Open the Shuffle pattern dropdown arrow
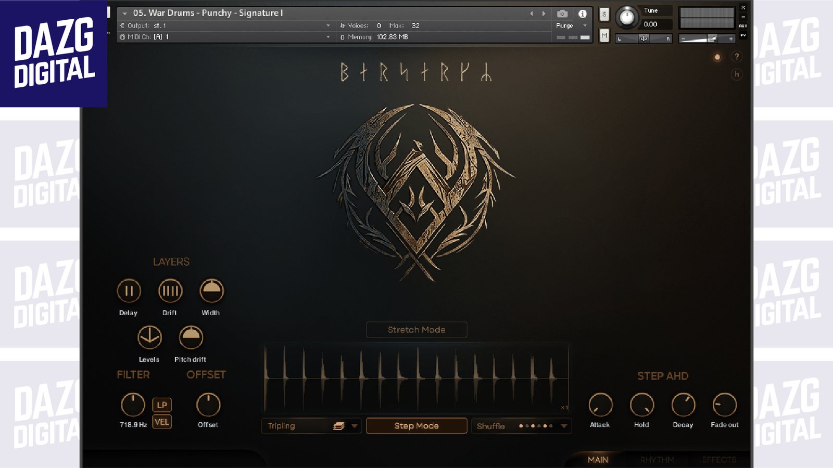 (x=564, y=426)
